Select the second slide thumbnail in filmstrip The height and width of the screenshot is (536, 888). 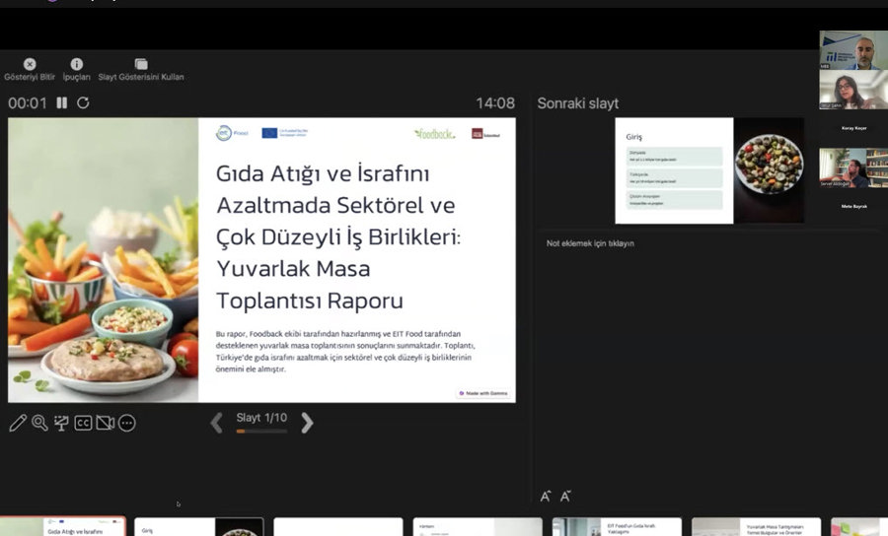pyautogui.click(x=198, y=527)
